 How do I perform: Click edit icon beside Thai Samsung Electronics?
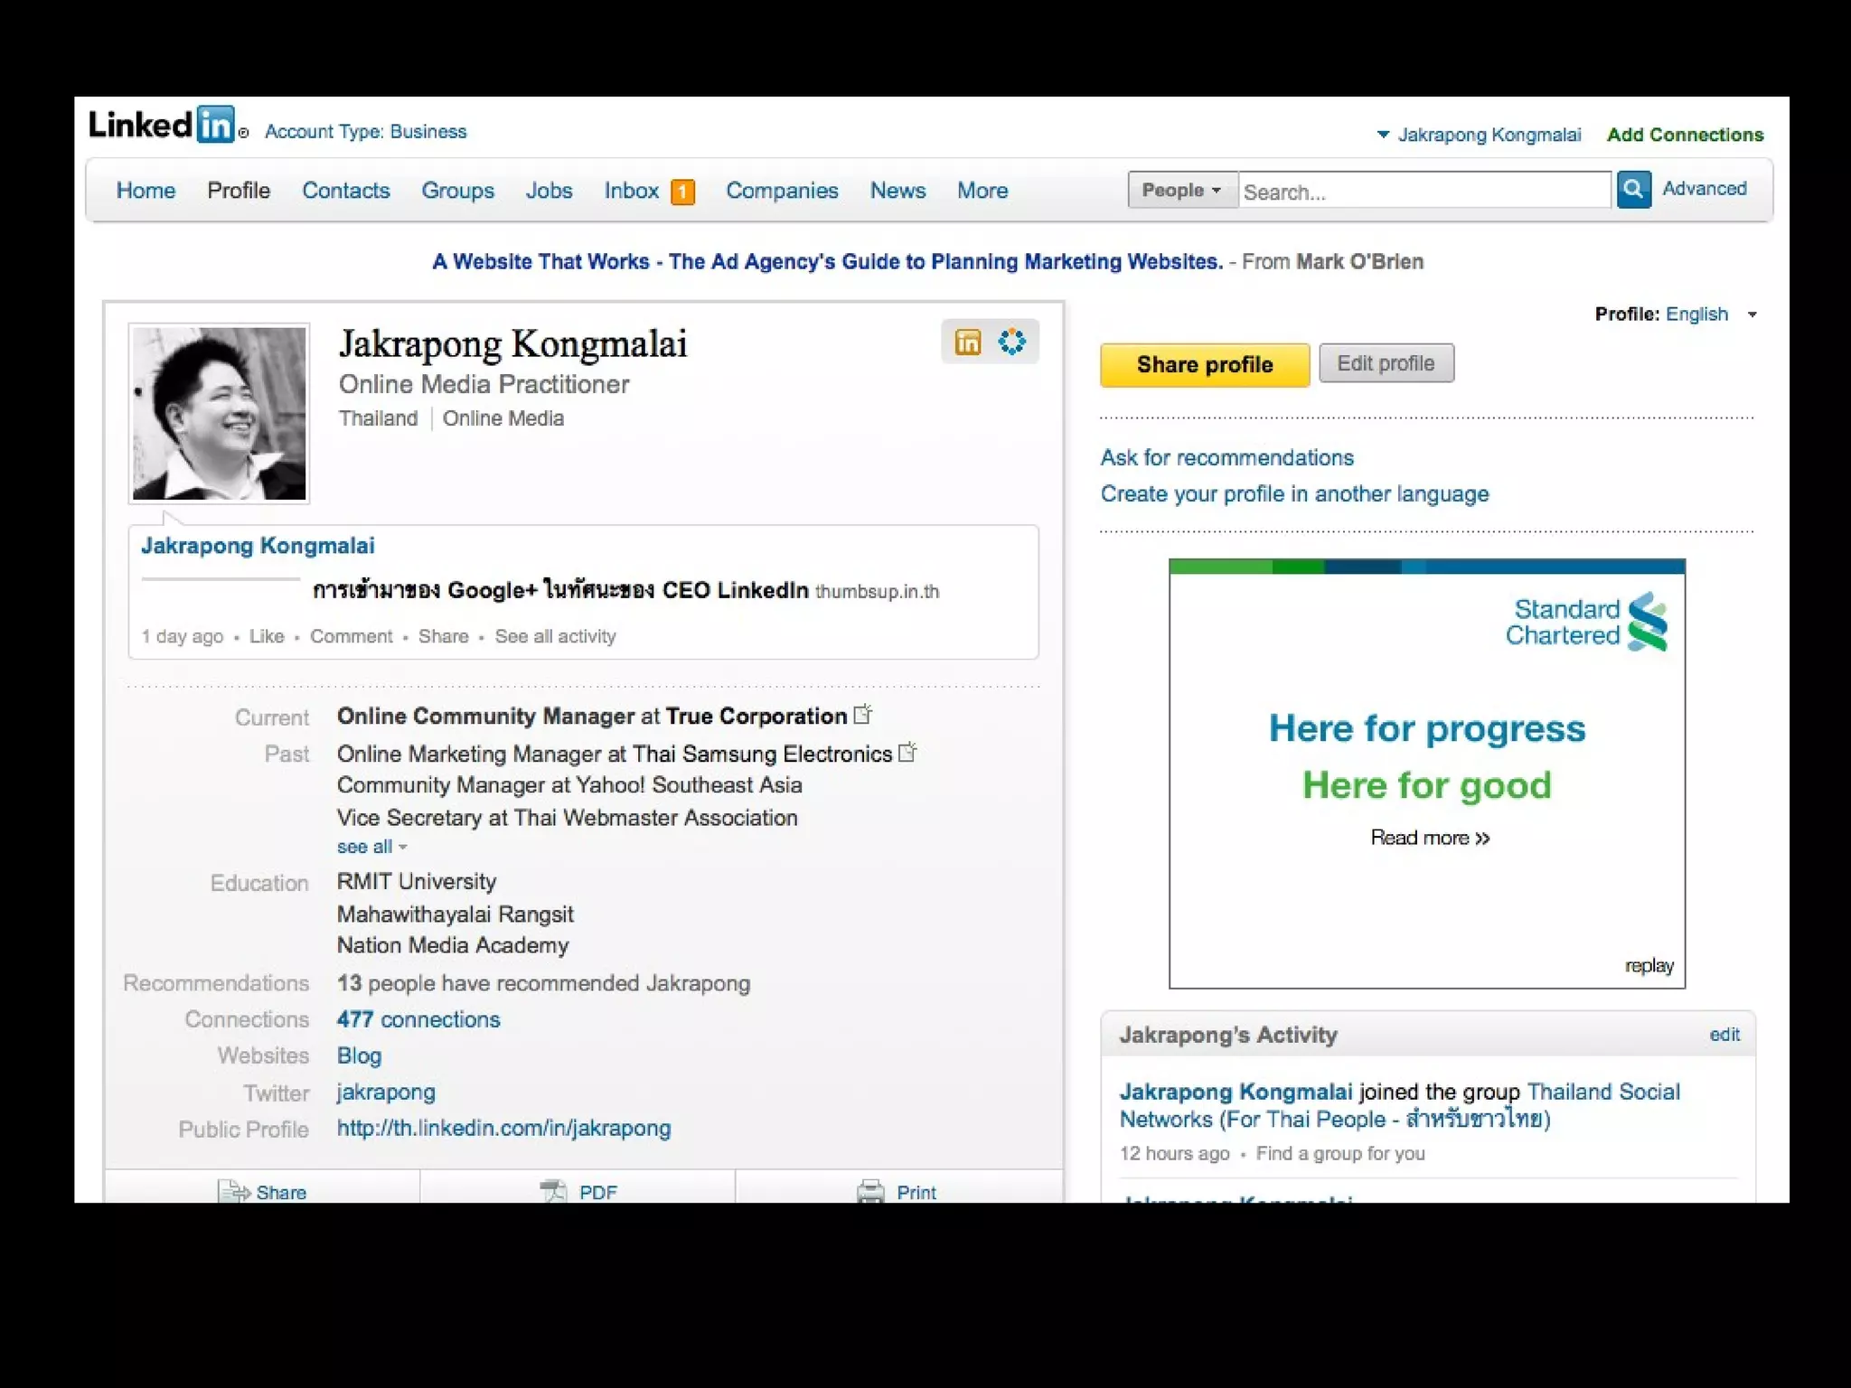pyautogui.click(x=907, y=752)
